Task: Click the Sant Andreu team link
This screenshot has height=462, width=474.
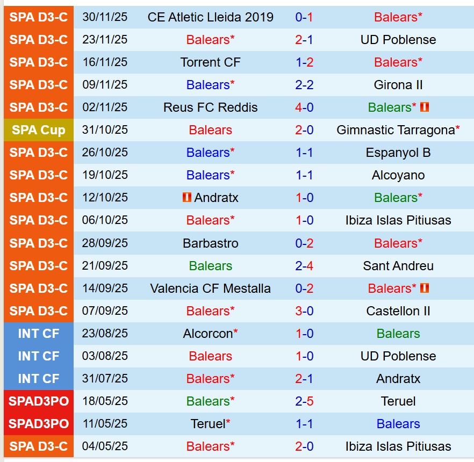Action: click(398, 266)
